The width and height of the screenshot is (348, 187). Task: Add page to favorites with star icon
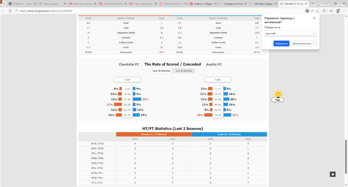318,11
